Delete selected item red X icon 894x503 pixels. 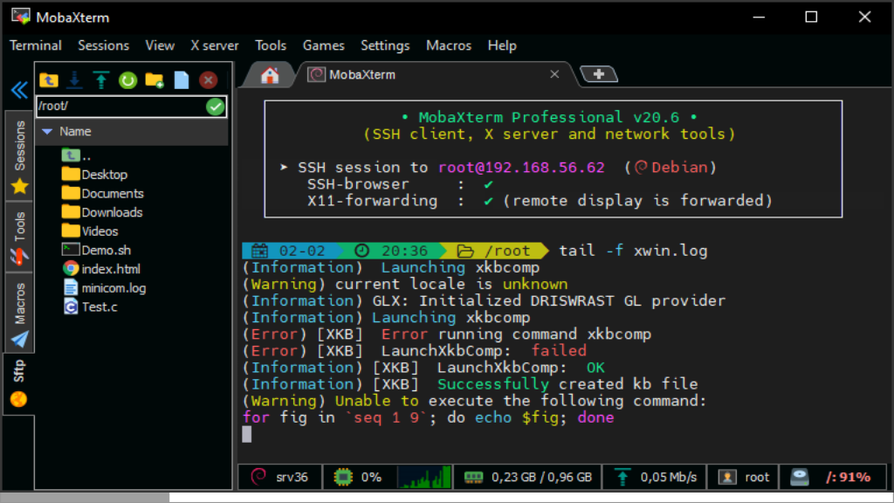tap(208, 80)
